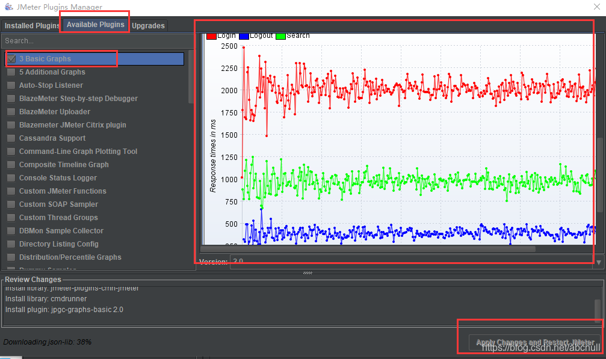Highlight the Custom SOAP Sampler name

pos(59,204)
